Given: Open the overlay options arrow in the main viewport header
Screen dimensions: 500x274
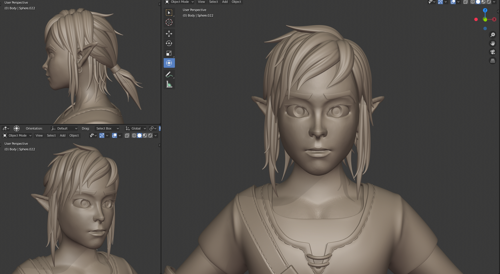Looking at the screenshot, I should coord(458,2).
